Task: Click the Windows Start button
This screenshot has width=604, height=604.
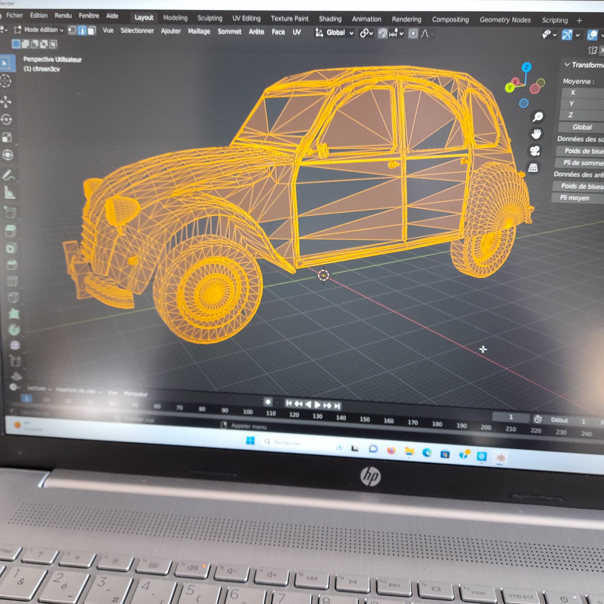Action: tap(250, 441)
